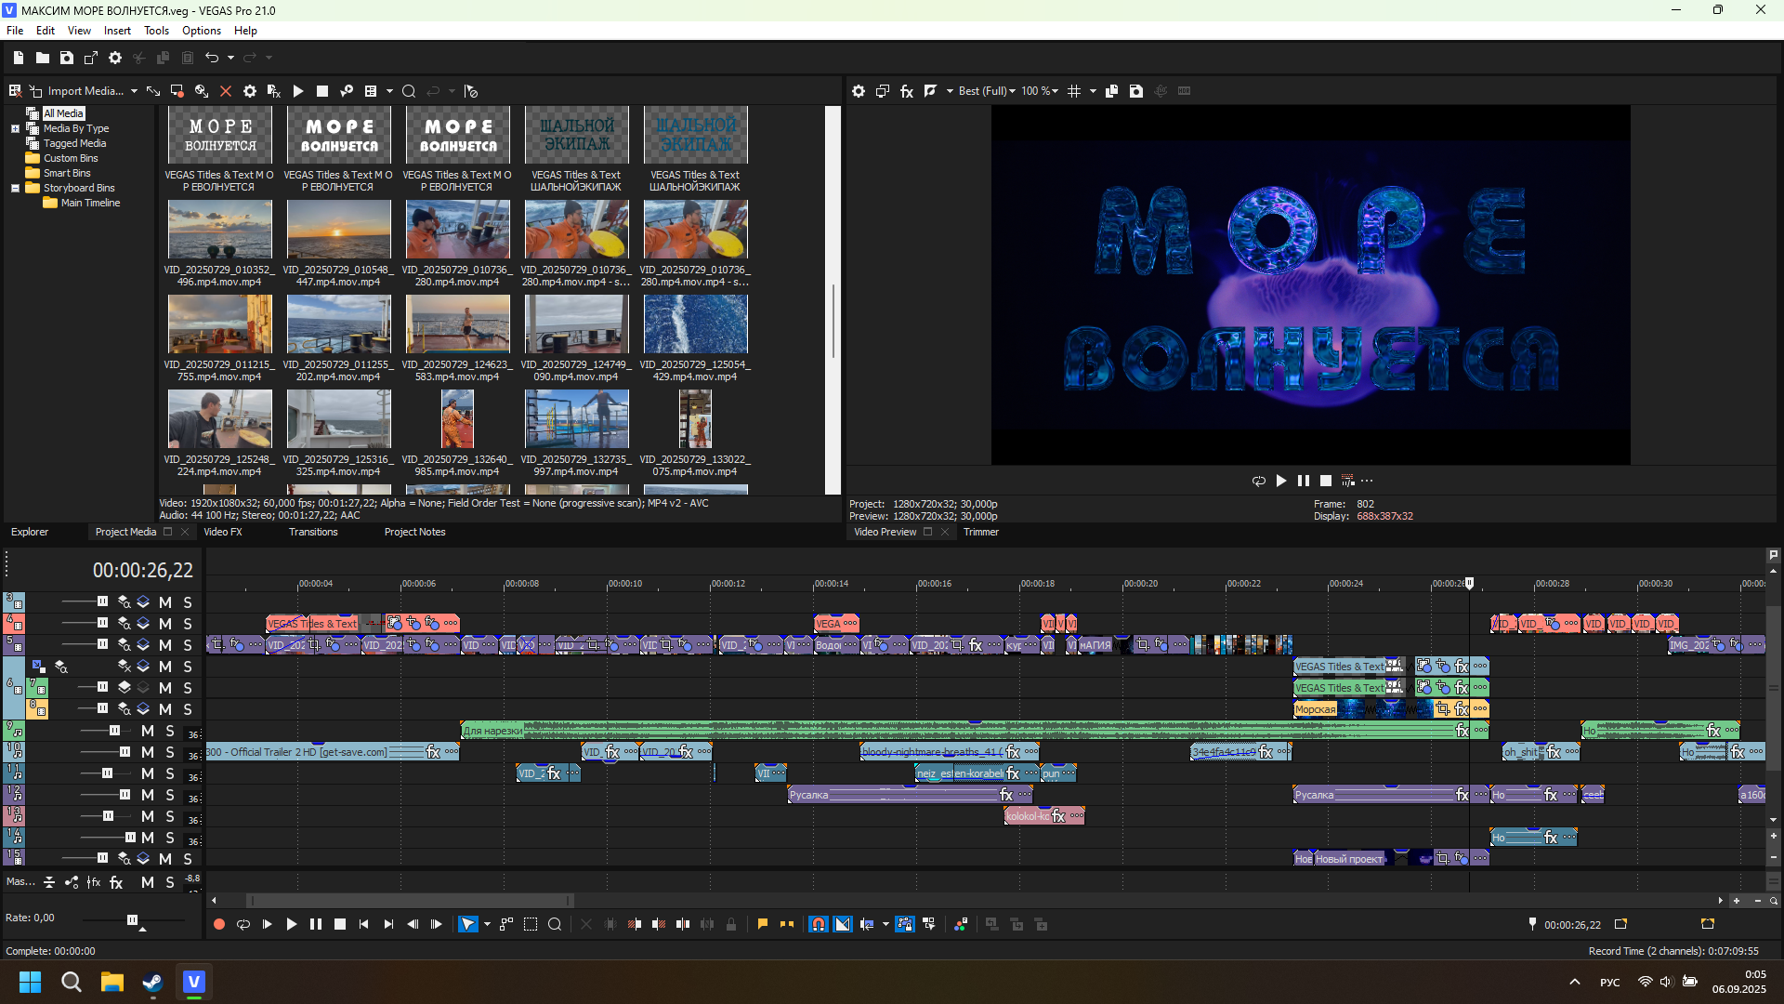Viewport: 1784px width, 1004px height.
Task: Insert a marker with the yellow flag icon
Action: click(x=762, y=924)
